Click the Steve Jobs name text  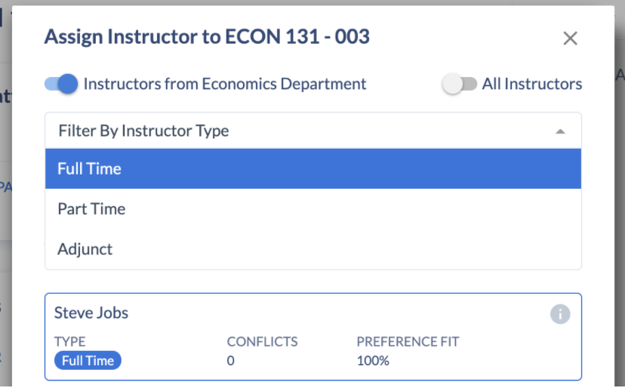click(x=91, y=312)
